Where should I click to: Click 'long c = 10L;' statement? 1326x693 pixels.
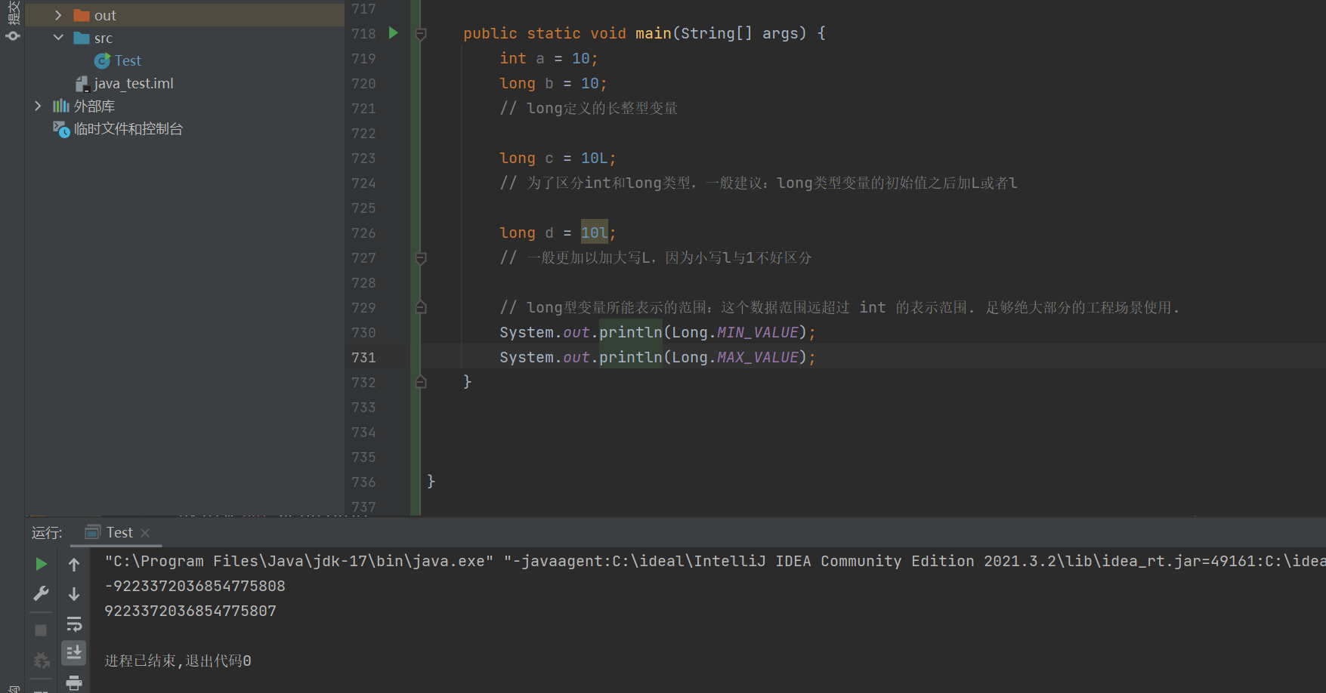(x=558, y=158)
